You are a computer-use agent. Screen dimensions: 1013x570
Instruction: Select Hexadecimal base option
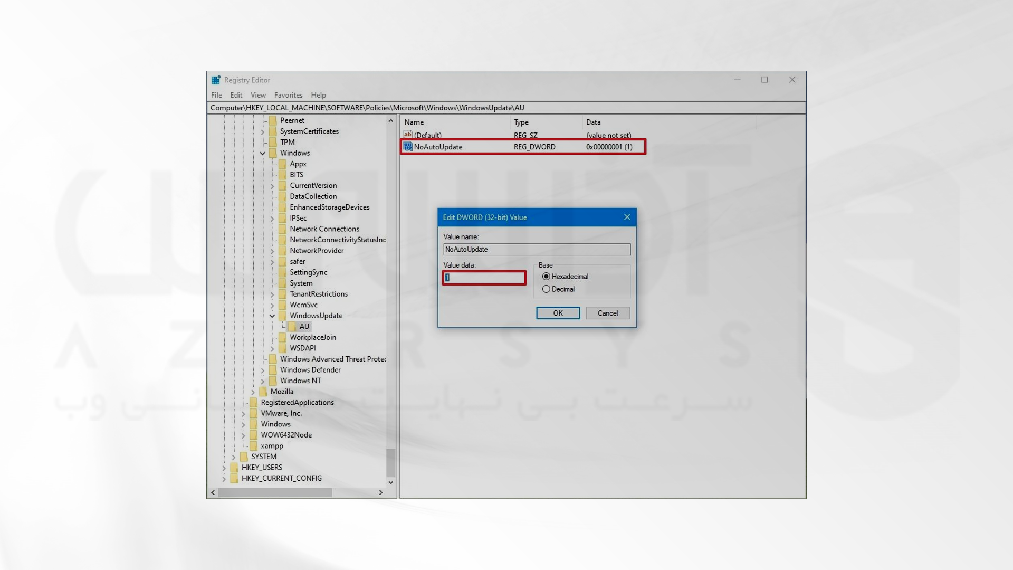546,277
